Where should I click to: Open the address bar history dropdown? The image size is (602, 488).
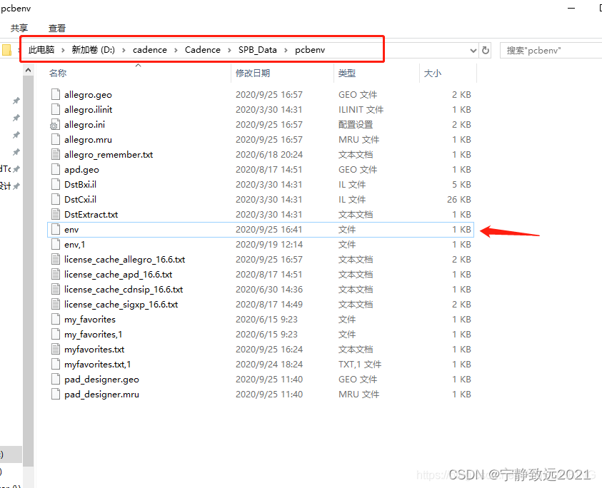(x=473, y=50)
